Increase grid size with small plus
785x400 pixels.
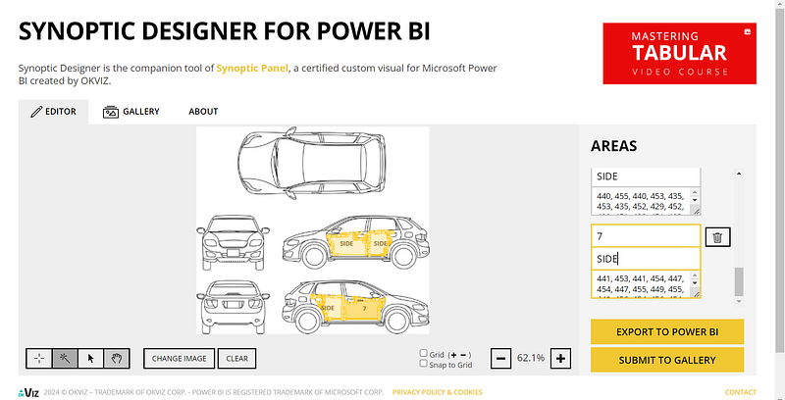(453, 355)
